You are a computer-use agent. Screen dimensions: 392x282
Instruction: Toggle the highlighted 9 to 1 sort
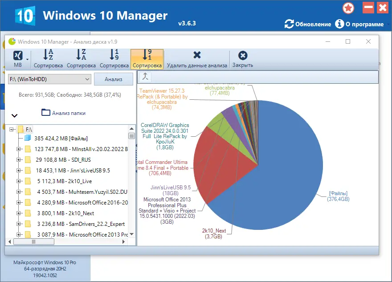coord(147,59)
